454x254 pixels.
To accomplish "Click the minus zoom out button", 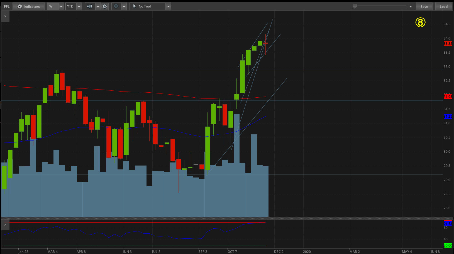I will pyautogui.click(x=350, y=6).
